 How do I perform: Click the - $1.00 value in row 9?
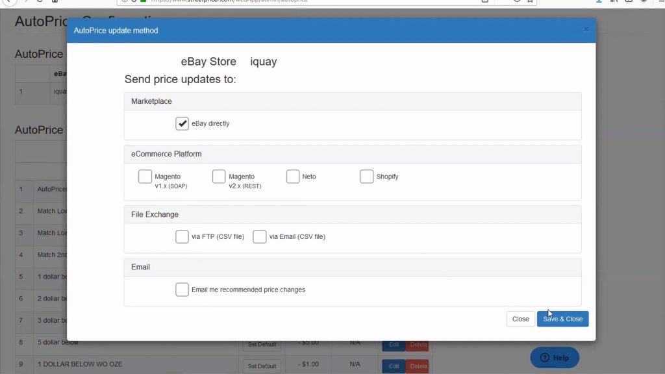tap(308, 364)
